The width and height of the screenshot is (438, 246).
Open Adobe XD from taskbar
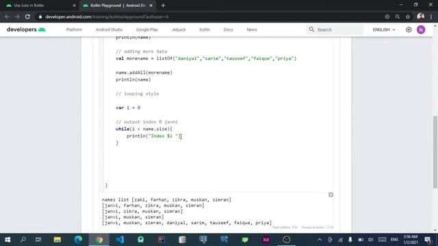266,240
